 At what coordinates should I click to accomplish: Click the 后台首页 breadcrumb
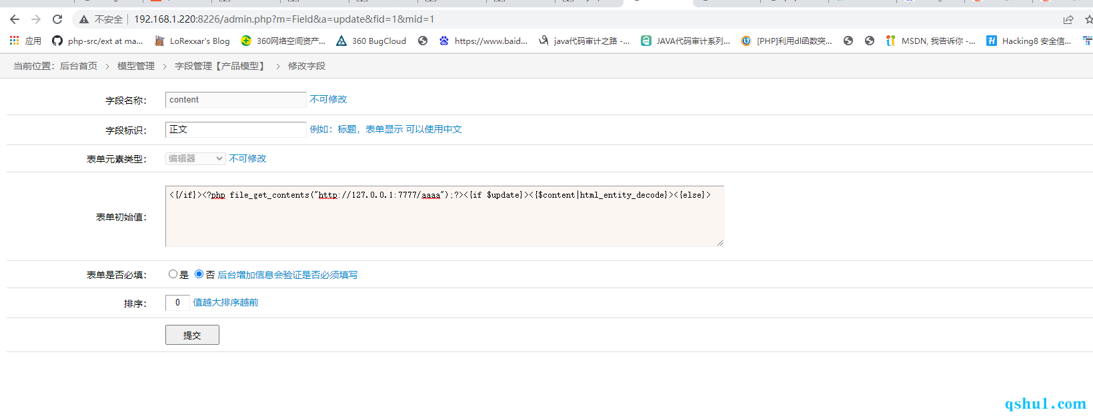point(79,66)
